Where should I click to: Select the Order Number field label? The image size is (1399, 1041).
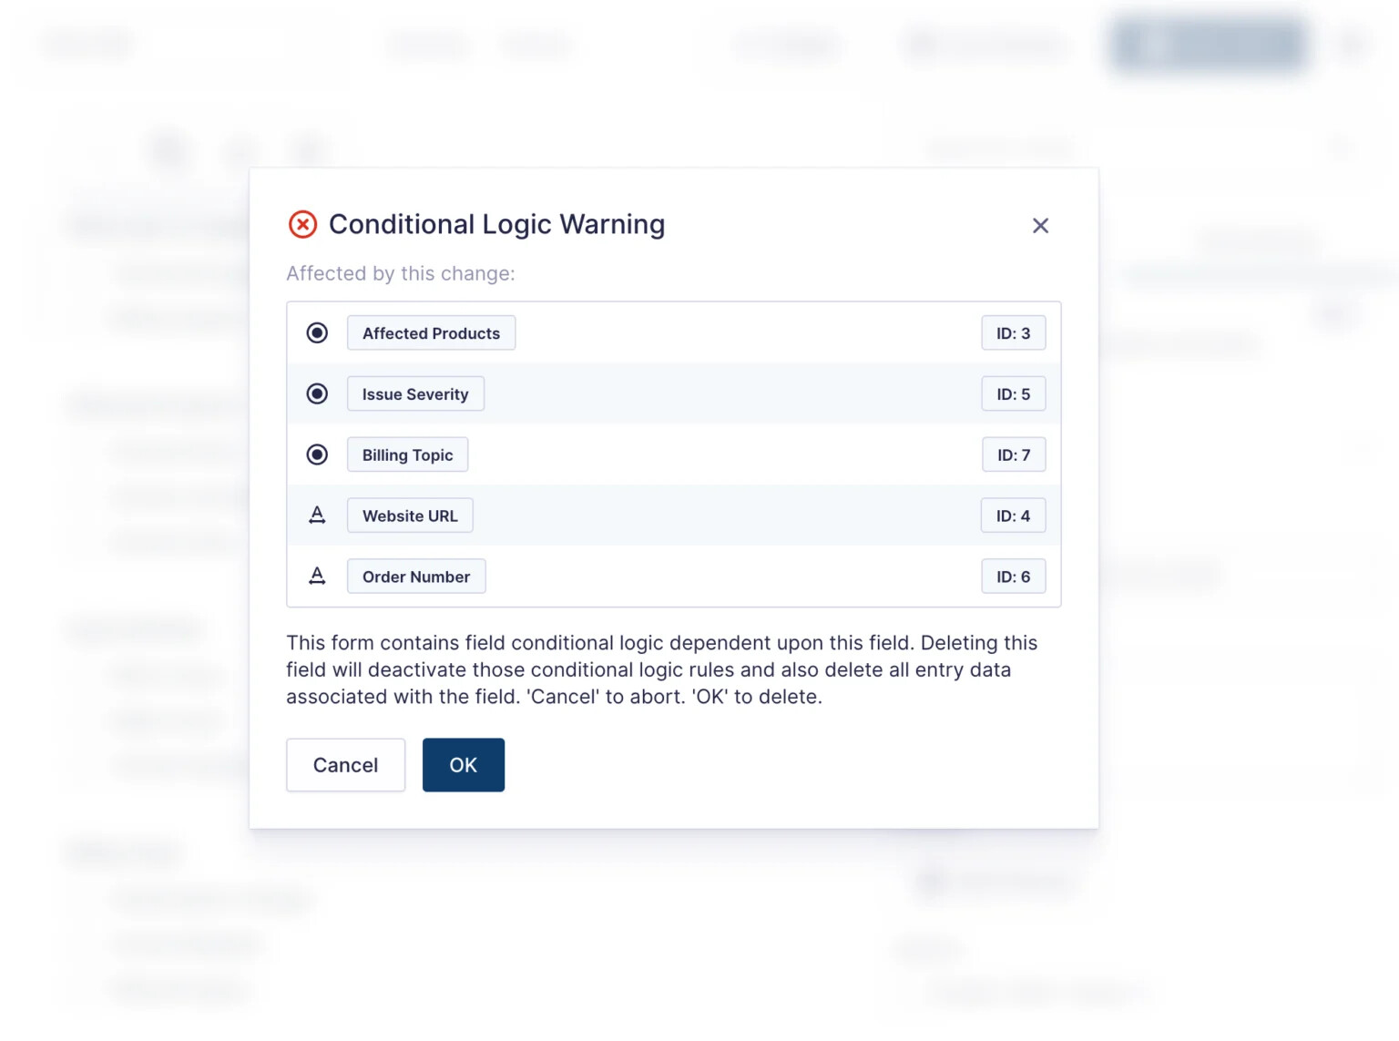[x=416, y=577]
